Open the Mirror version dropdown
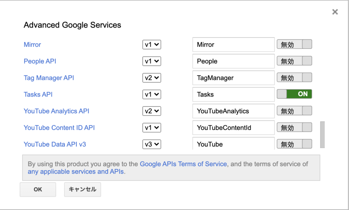The width and height of the screenshot is (349, 210). [152, 45]
